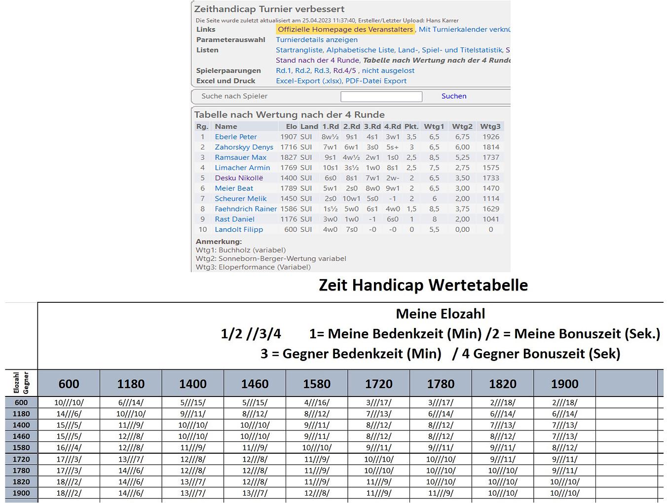Open round Rd.3 pairings
Viewport: 667px width, 503px height.
(322, 71)
